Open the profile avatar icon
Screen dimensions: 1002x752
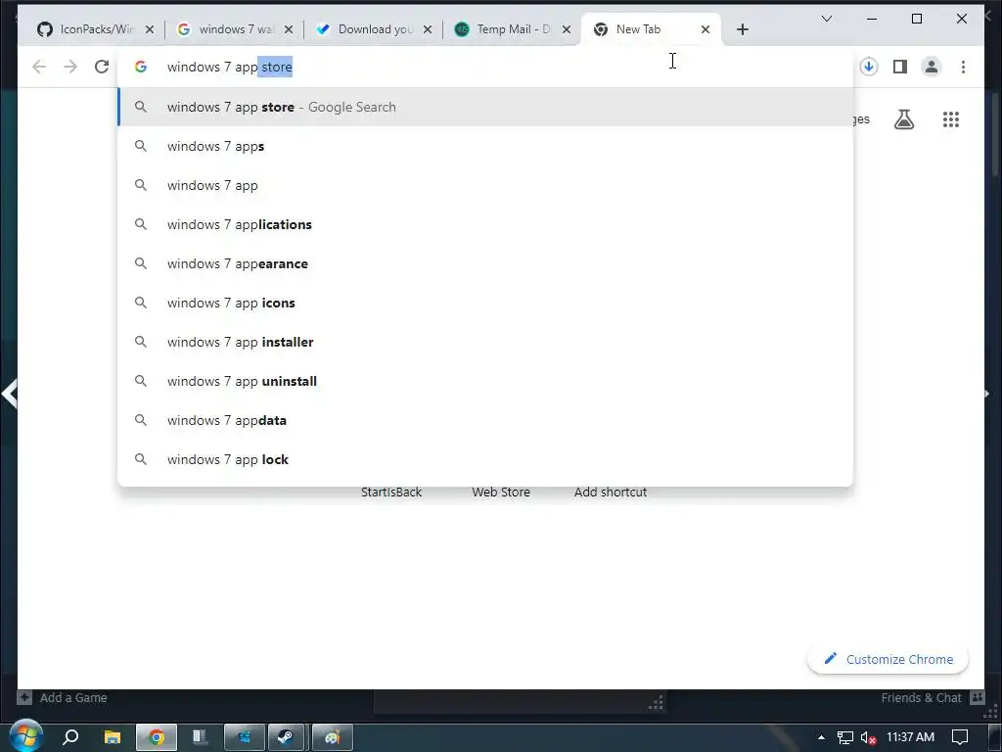coord(932,67)
